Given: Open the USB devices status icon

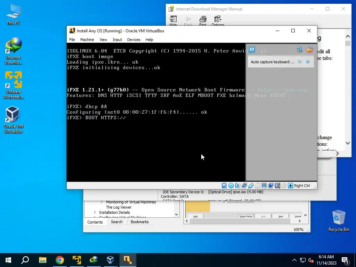Looking at the screenshot, I should tap(251, 186).
